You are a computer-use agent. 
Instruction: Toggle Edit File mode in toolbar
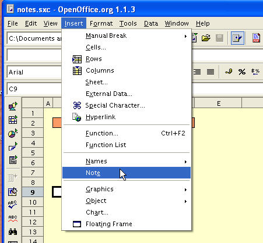237,38
